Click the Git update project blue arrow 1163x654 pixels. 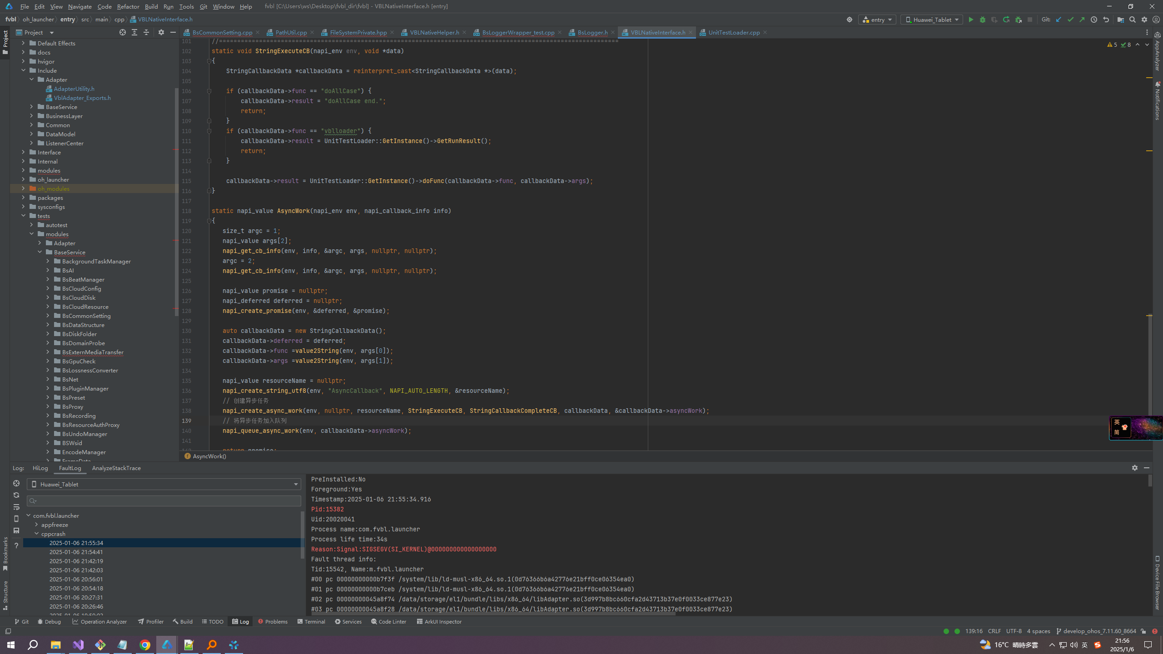click(x=1059, y=20)
